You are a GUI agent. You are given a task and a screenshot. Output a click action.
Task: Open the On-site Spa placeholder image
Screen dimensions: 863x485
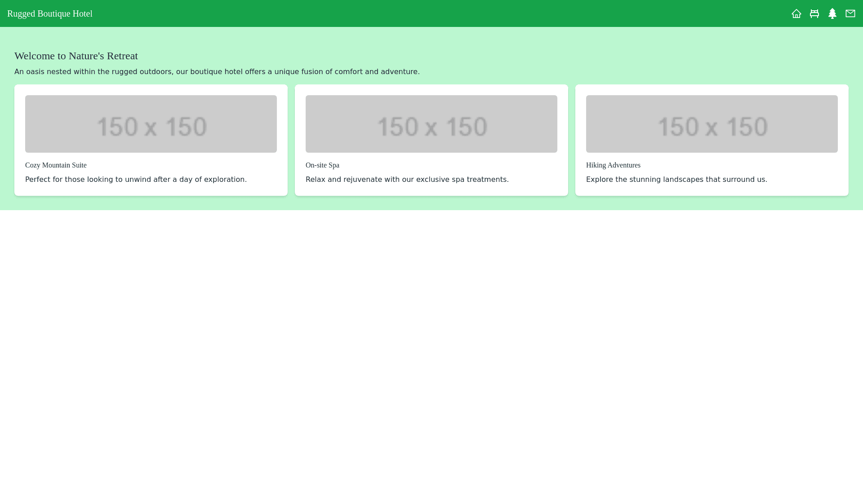431,124
